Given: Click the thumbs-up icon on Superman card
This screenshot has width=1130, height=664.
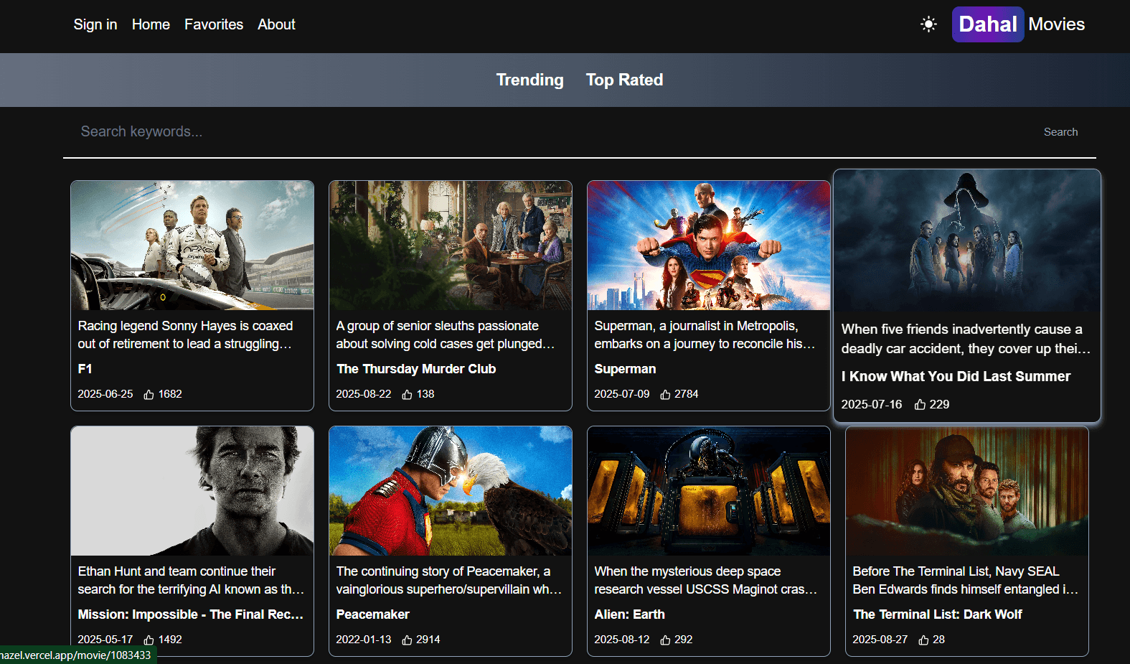Looking at the screenshot, I should coord(665,395).
